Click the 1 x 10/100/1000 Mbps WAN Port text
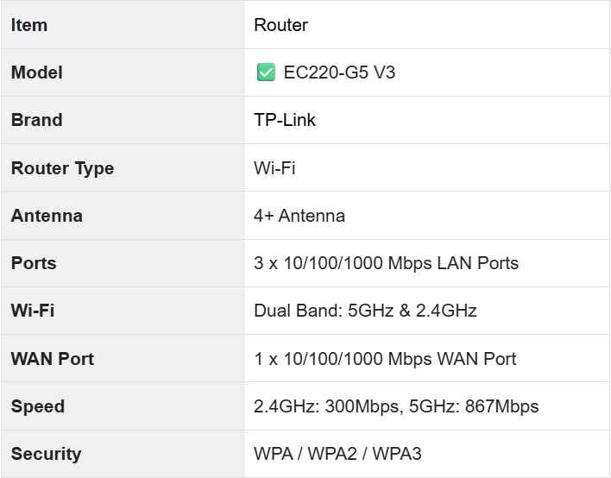Image resolution: width=611 pixels, height=478 pixels. click(385, 359)
